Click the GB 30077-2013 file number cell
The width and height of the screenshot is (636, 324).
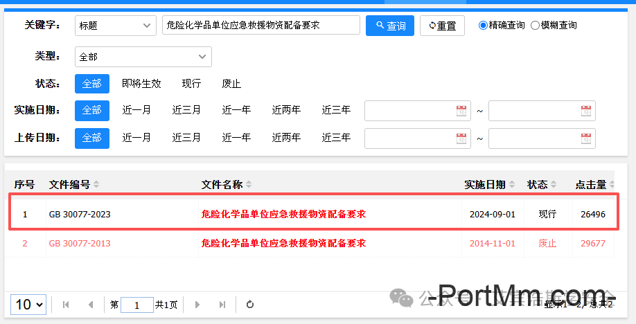coord(80,243)
